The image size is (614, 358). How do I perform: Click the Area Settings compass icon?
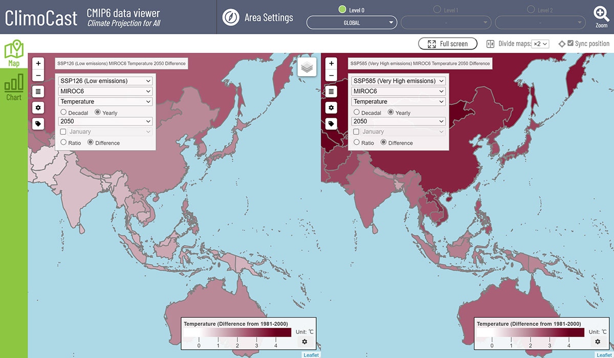point(231,17)
